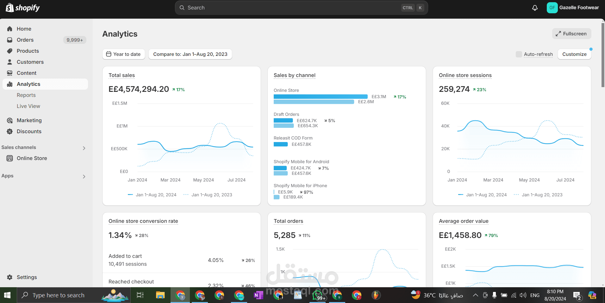Click the Reached checkout row label
This screenshot has width=605, height=303.
[131, 282]
